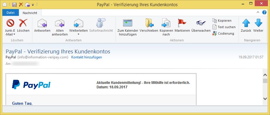Click the Überwachen glasses icon
This screenshot has width=270, height=115.
click(201, 23)
